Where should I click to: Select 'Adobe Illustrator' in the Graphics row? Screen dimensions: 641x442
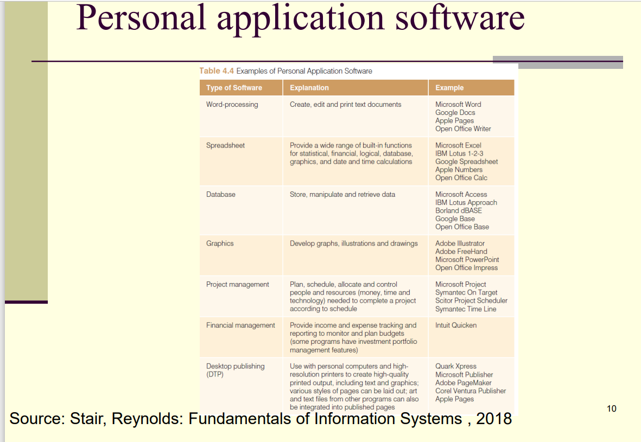pos(460,244)
